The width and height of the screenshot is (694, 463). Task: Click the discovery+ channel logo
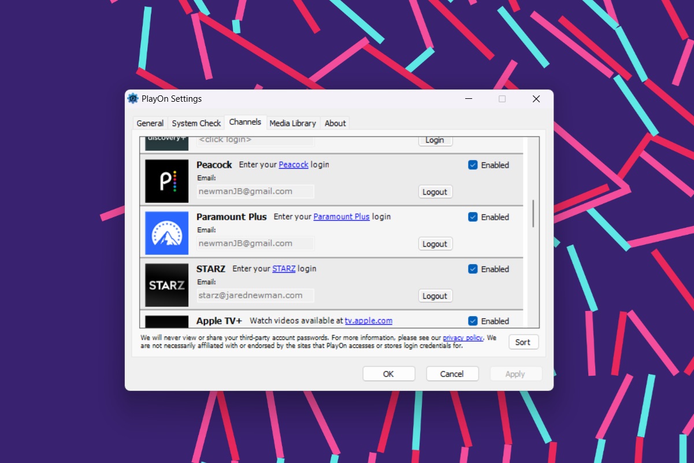[x=167, y=144]
